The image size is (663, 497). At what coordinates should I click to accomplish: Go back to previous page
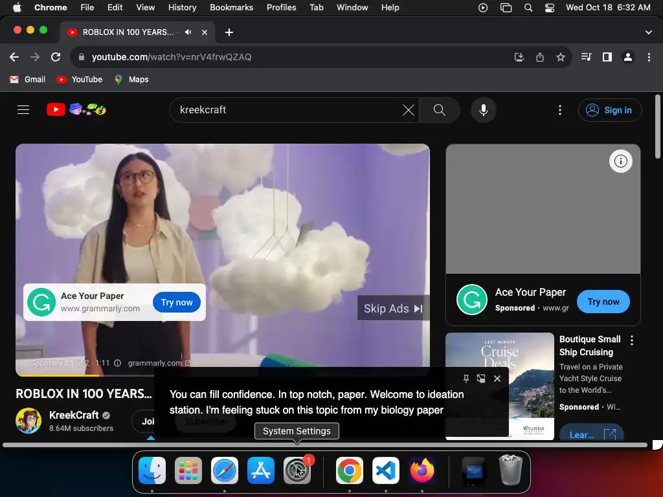tap(14, 57)
